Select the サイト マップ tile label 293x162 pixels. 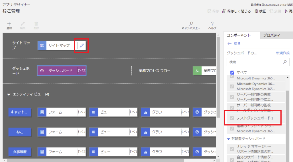click(59, 46)
